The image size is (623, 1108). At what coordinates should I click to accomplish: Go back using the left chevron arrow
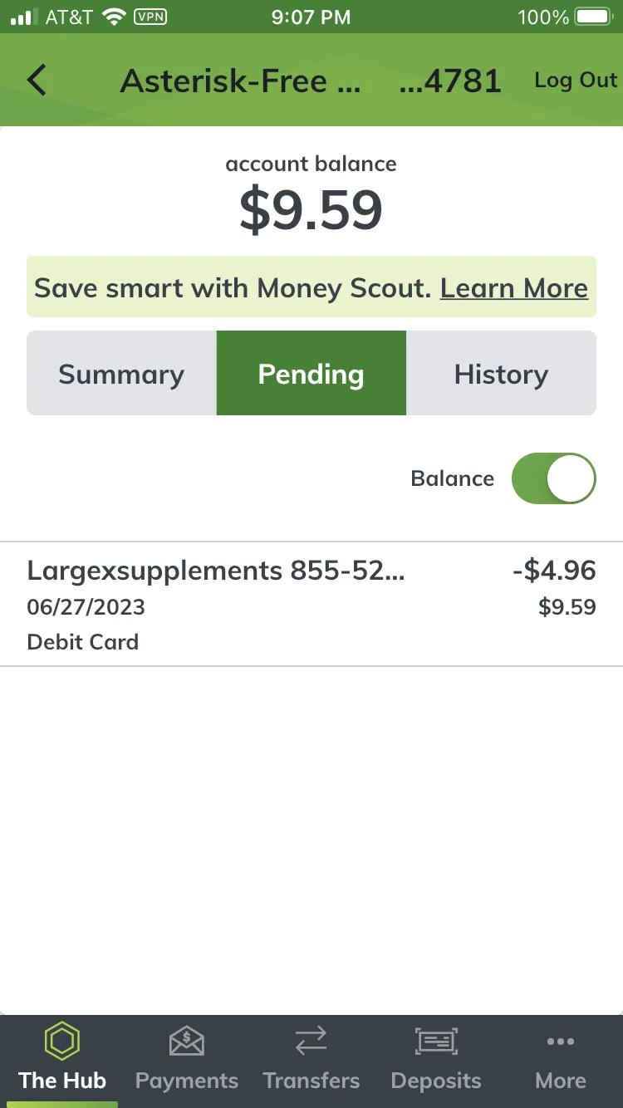coord(37,81)
